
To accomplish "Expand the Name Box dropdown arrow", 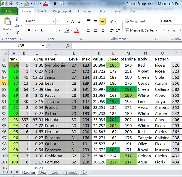I will tap(43, 46).
